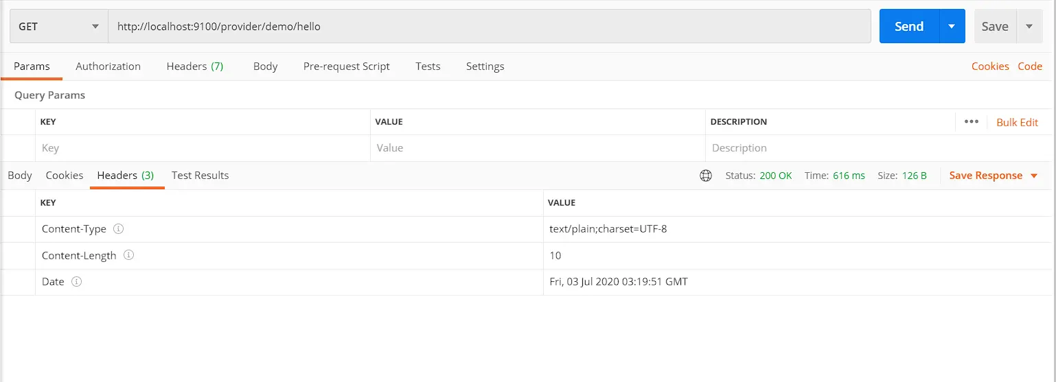Open the Code snippet link
This screenshot has width=1056, height=382.
point(1029,67)
